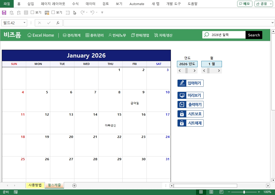
Task: Click the 비즈폼 logo
Action: pyautogui.click(x=12, y=35)
